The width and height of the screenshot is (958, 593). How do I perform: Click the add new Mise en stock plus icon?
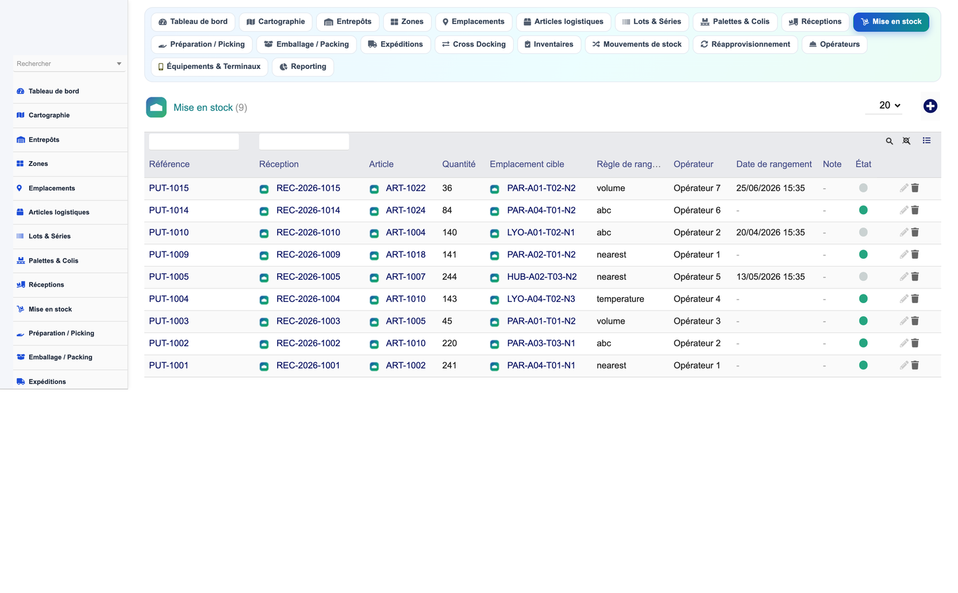(930, 106)
